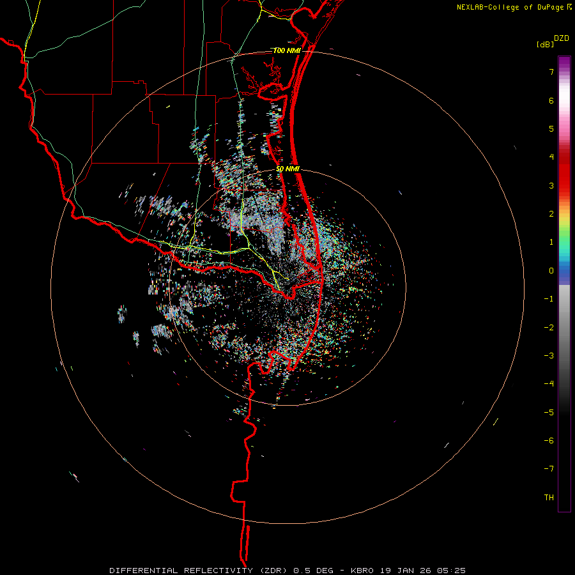Click the [dB] units label
Image resolution: width=575 pixels, height=575 pixels.
(x=546, y=44)
